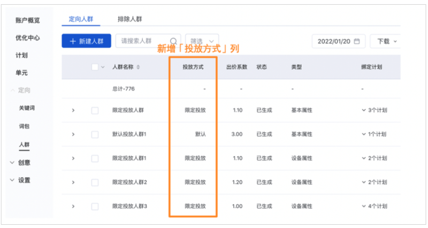
Task: Open the 下载 download dropdown
Action: [x=385, y=41]
